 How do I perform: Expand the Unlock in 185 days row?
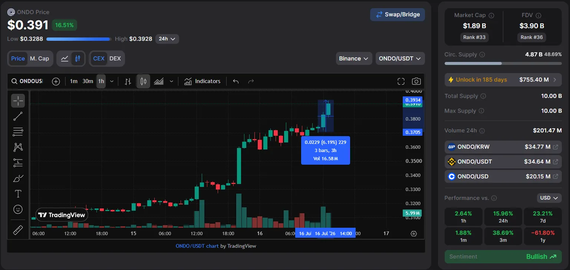click(503, 80)
